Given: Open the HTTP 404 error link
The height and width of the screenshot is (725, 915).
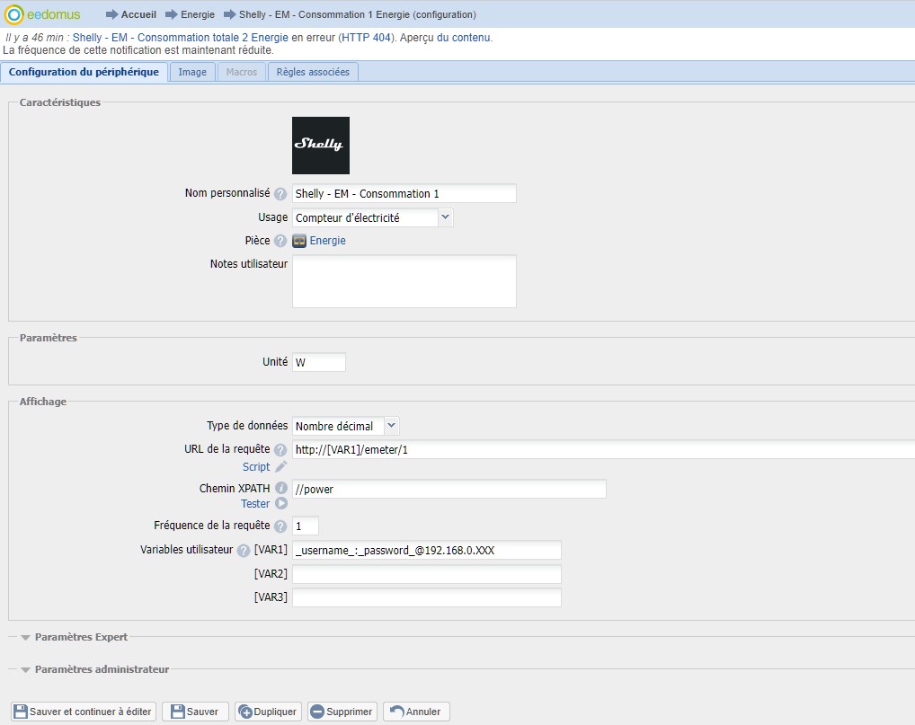Looking at the screenshot, I should click(x=366, y=38).
